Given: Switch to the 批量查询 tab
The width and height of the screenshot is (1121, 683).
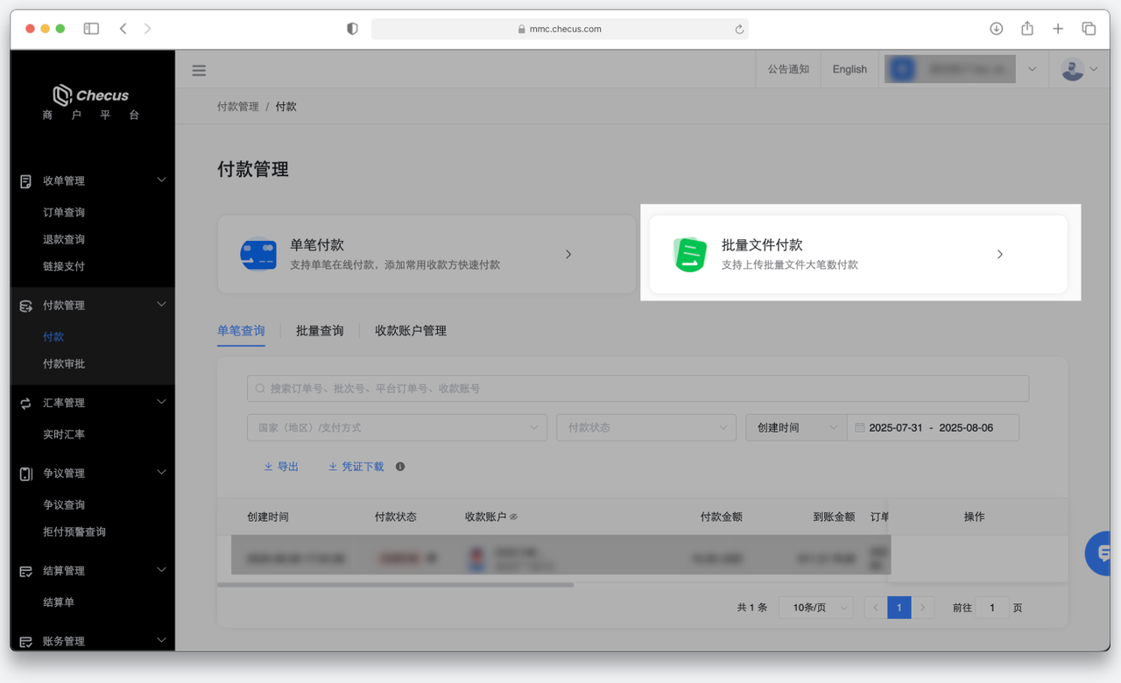Looking at the screenshot, I should (320, 331).
